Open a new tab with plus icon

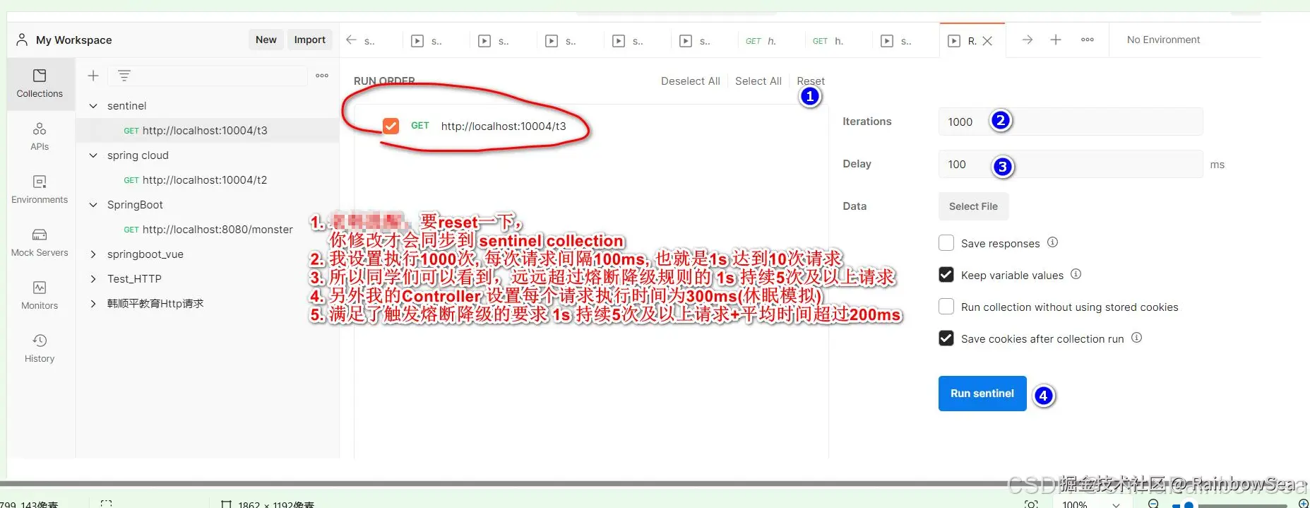[x=1056, y=40]
